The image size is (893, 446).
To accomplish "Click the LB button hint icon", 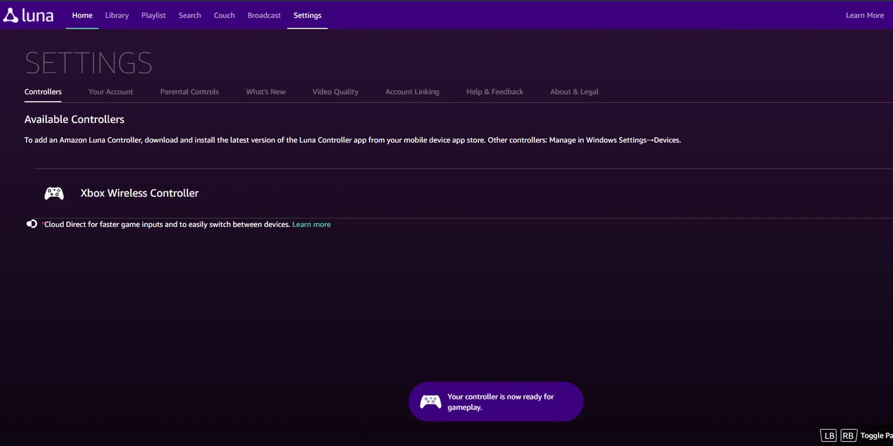I will (829, 436).
